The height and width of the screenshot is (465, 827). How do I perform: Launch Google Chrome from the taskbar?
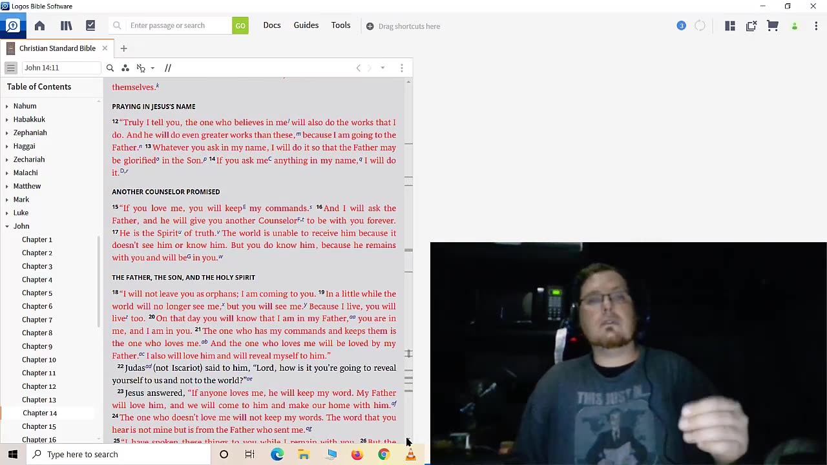[x=384, y=454]
